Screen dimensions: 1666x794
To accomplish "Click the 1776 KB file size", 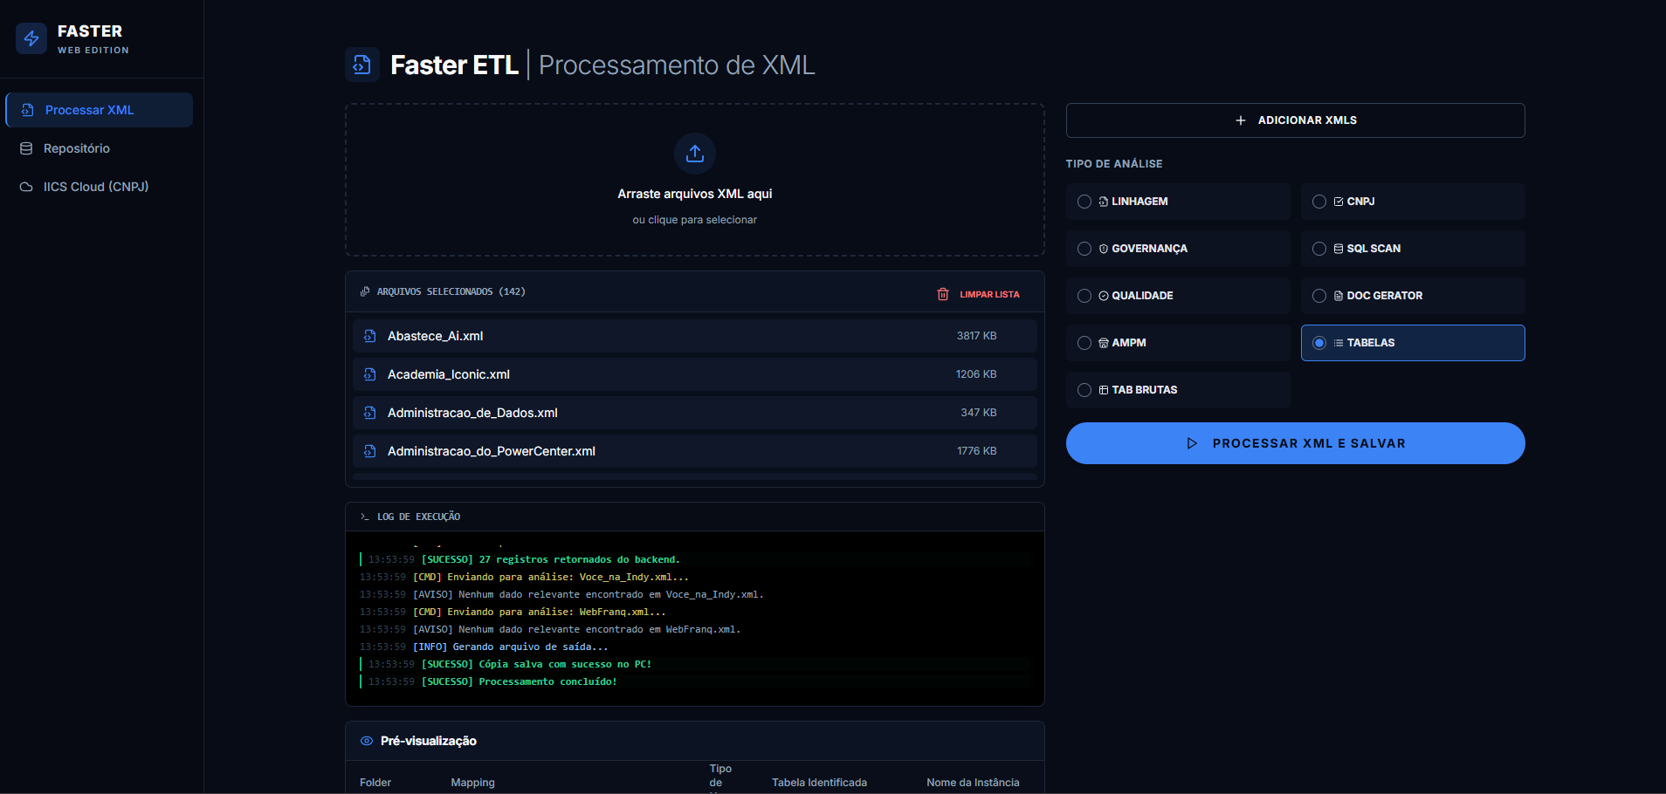I will coord(976,451).
